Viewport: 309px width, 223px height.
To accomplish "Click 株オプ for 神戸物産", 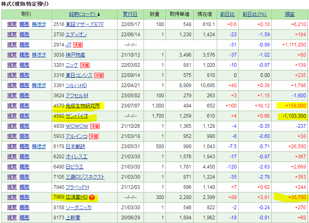I will coord(39,55).
